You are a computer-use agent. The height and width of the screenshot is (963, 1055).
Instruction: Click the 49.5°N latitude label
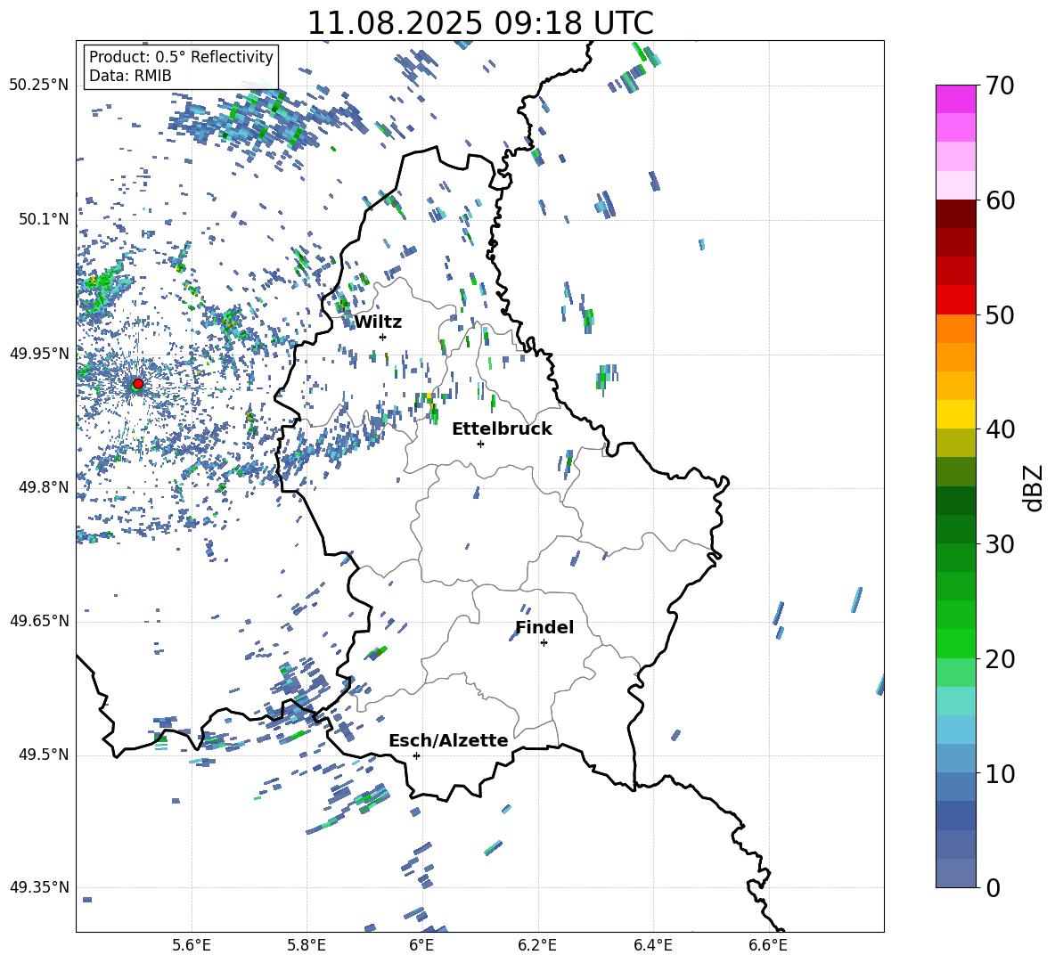(44, 755)
